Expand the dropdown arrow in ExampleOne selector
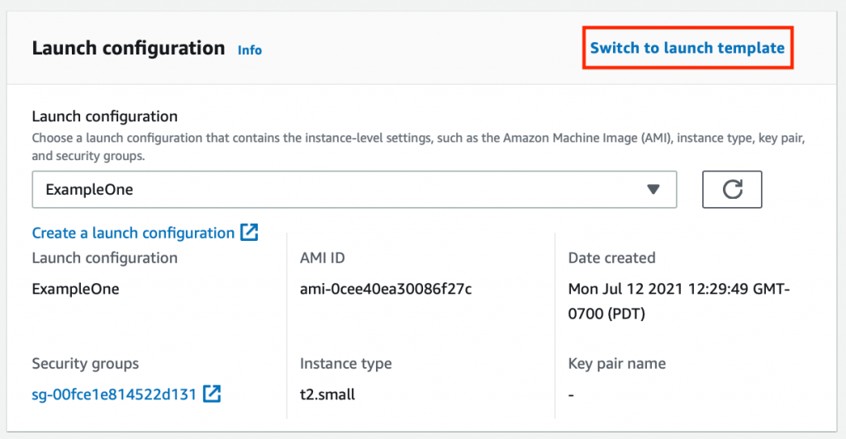This screenshot has width=846, height=439. coord(654,190)
